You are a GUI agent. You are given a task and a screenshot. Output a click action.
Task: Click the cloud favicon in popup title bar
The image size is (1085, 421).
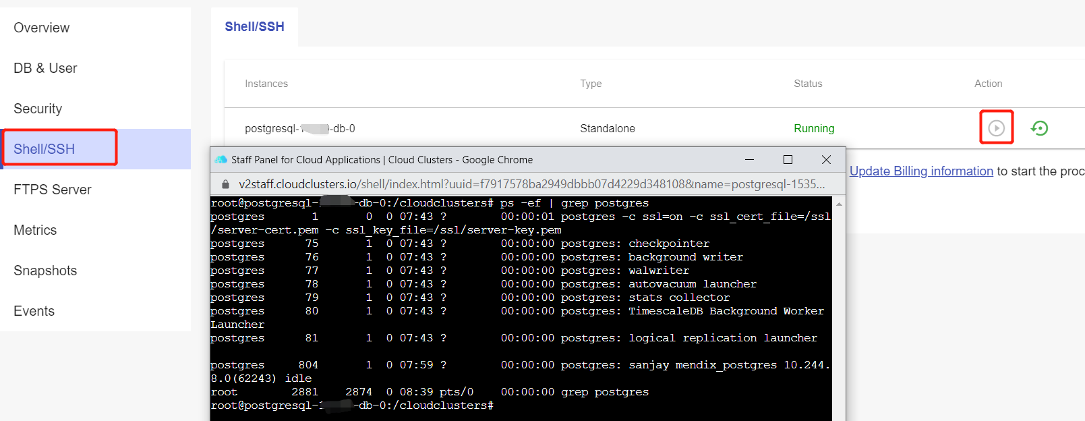[221, 160]
